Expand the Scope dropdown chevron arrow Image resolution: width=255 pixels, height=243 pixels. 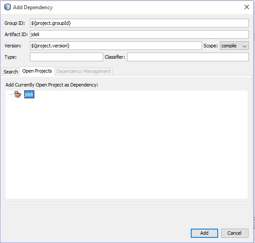point(245,46)
